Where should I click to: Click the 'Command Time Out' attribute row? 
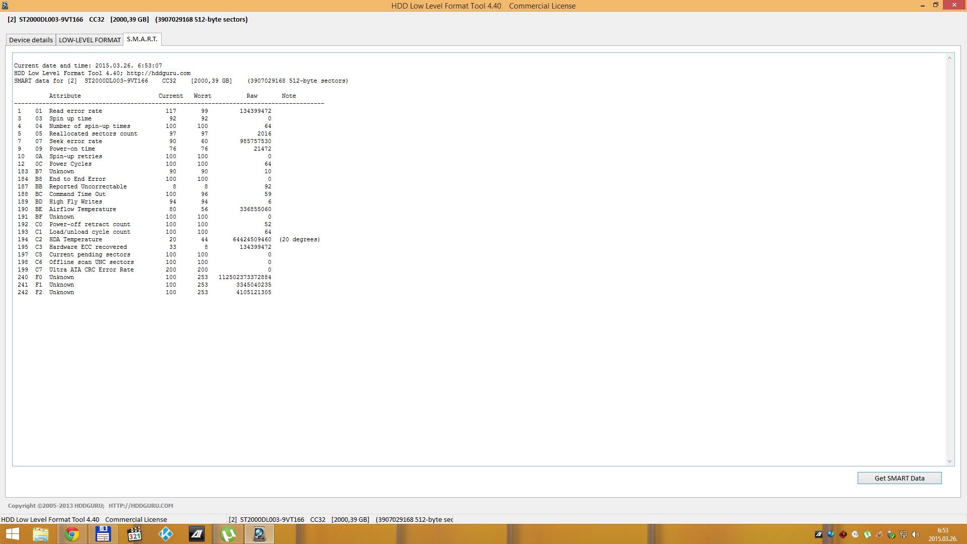[145, 194]
